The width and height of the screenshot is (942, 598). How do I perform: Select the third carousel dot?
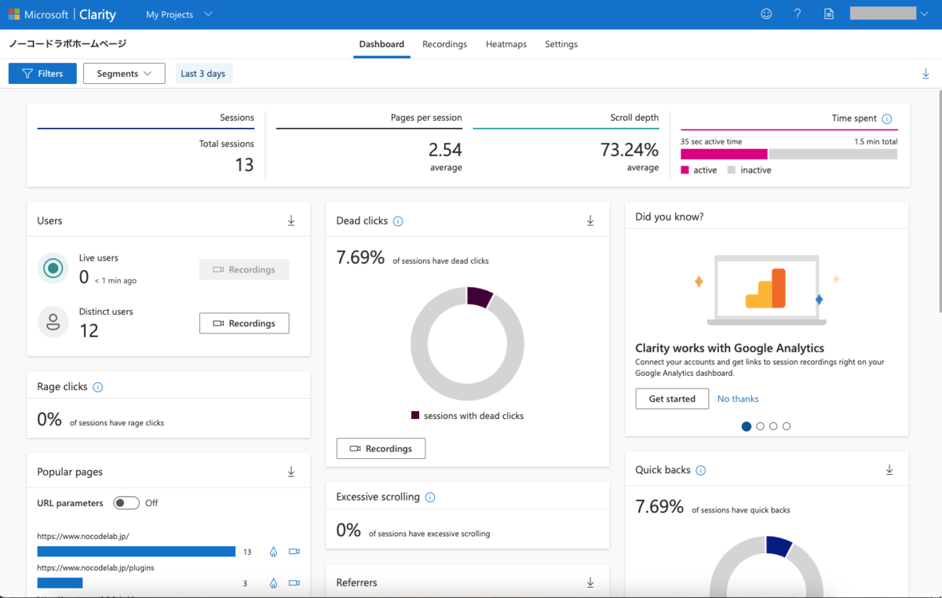tap(773, 426)
